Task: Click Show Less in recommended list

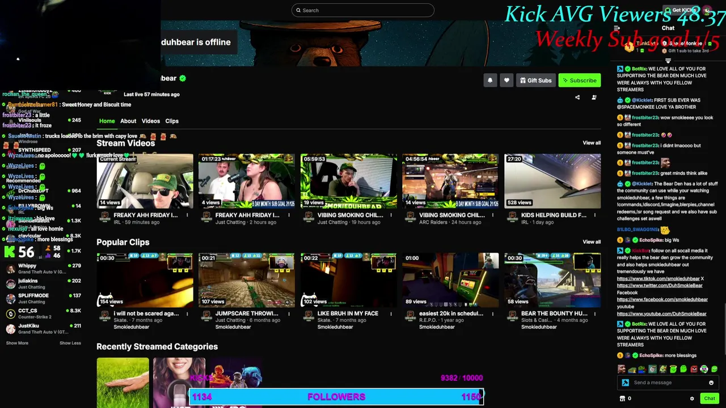Action: click(x=70, y=343)
